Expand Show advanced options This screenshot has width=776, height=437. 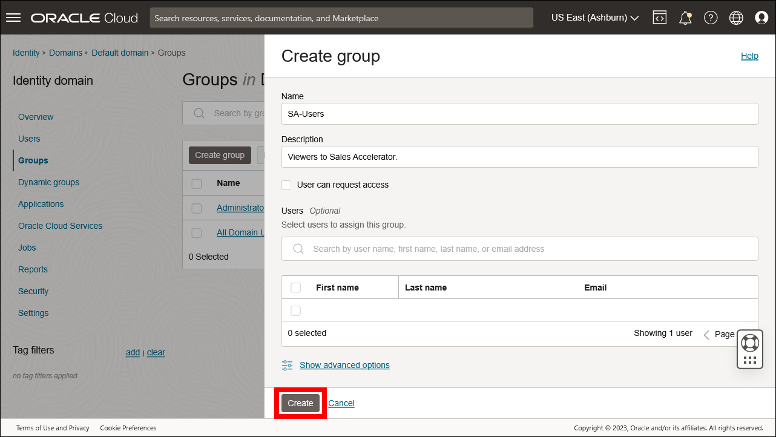click(x=344, y=365)
